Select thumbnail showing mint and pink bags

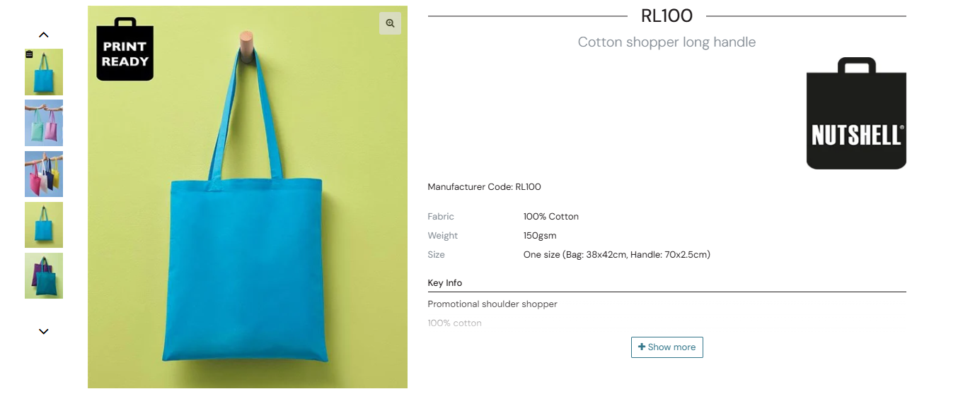coord(44,123)
